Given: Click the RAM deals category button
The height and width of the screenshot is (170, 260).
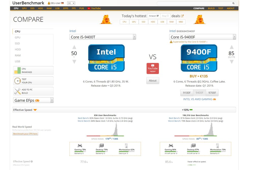Looking at the screenshot, I should [171, 22].
